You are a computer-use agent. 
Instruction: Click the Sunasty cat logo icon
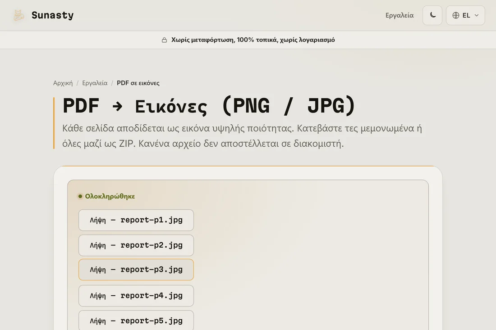18,15
